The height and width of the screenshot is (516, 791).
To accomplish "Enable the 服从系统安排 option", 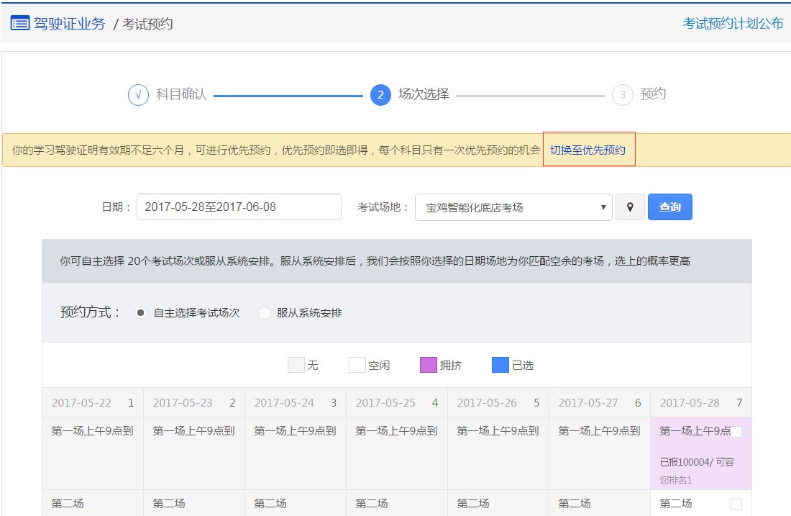I will click(x=264, y=312).
